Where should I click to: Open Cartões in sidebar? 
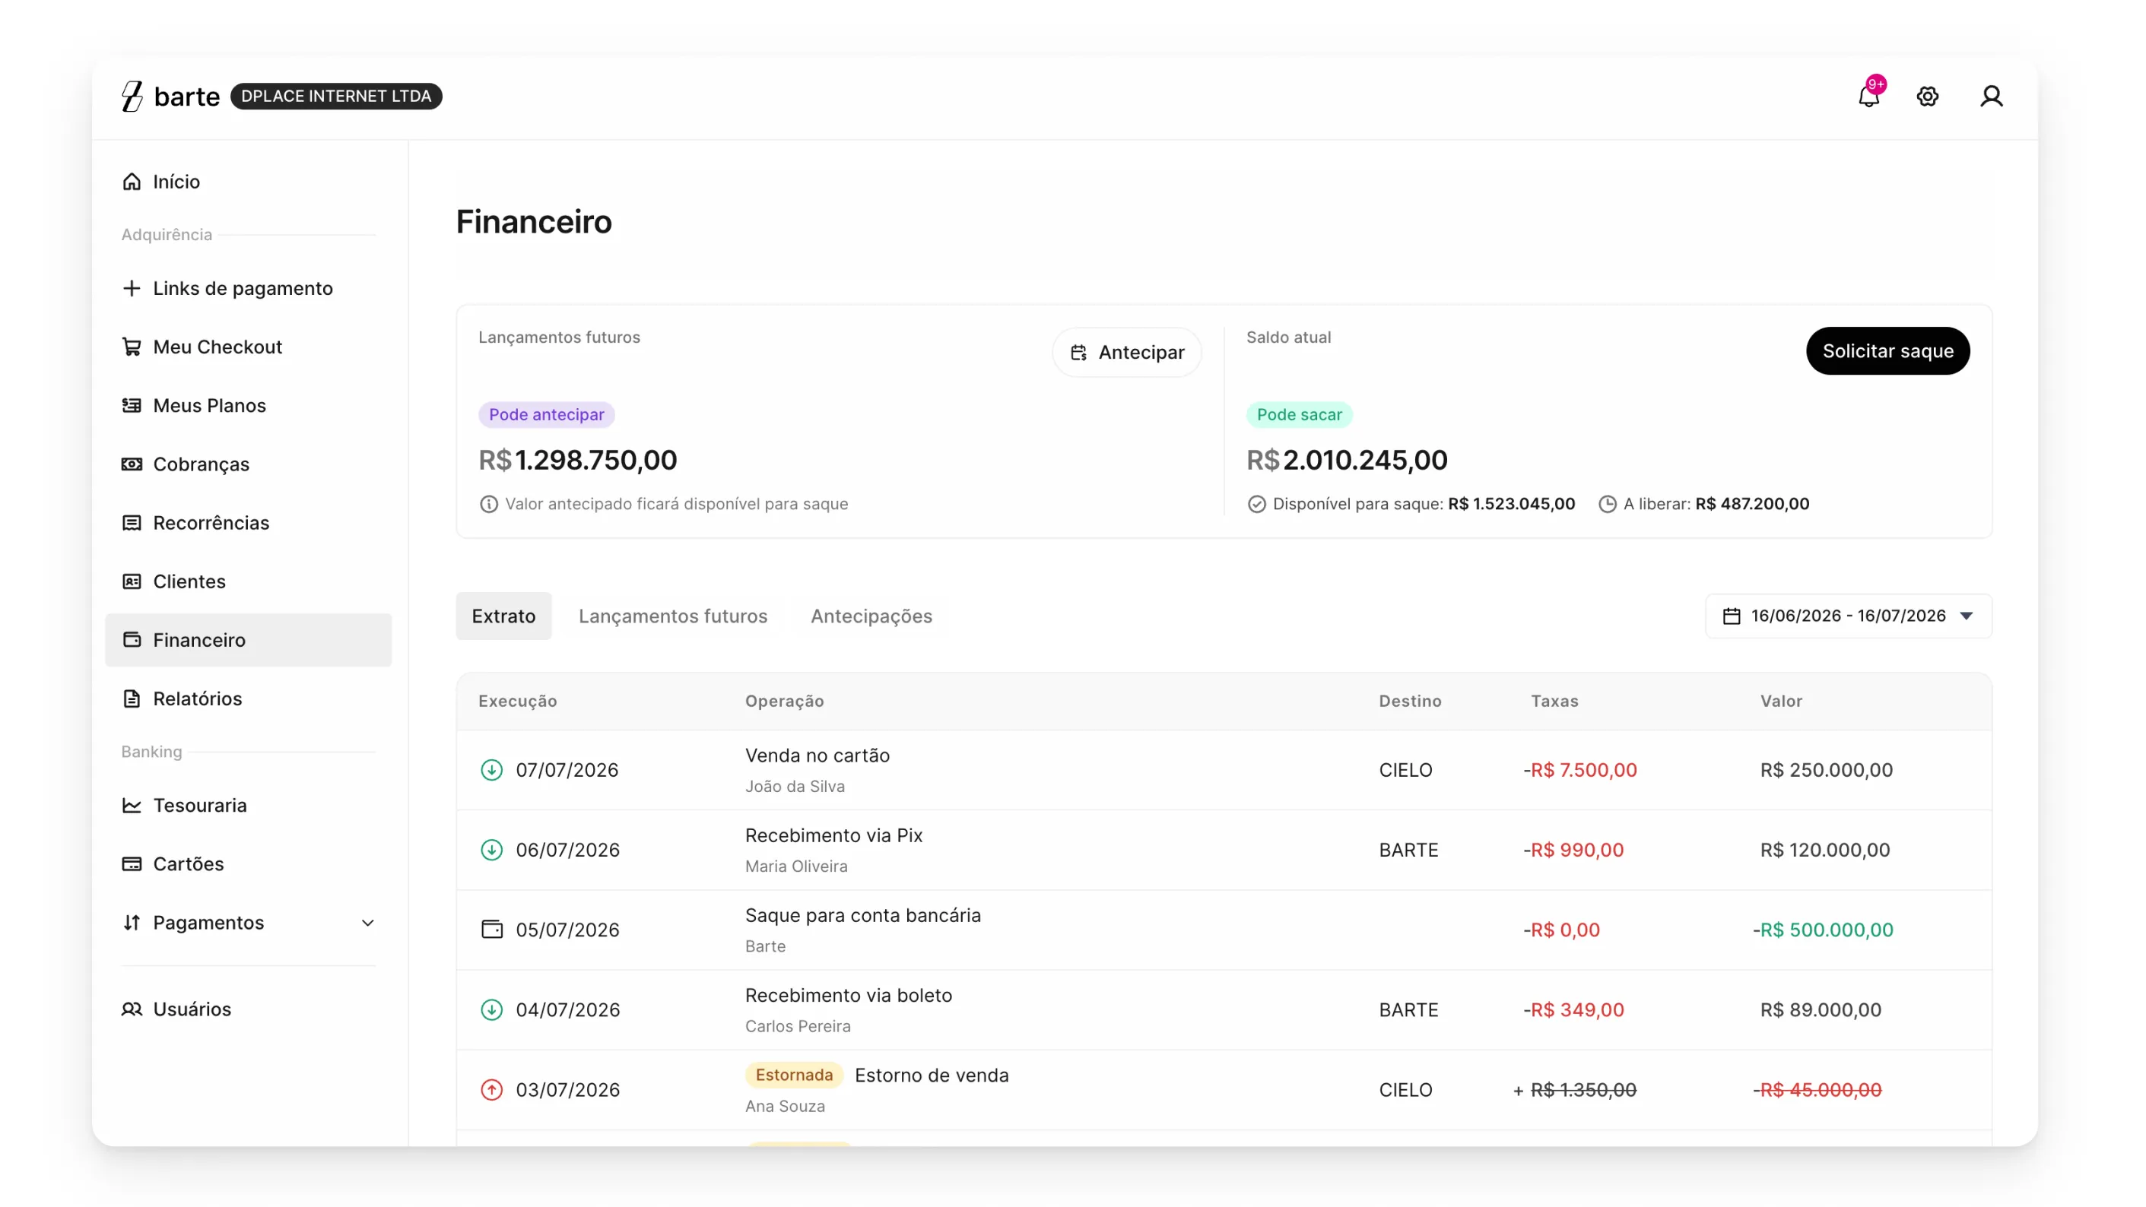coord(248,863)
